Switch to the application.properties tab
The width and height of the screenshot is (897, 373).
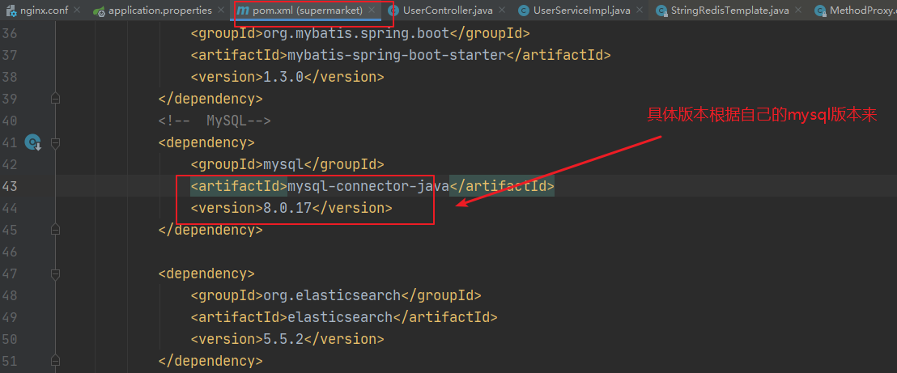point(159,11)
